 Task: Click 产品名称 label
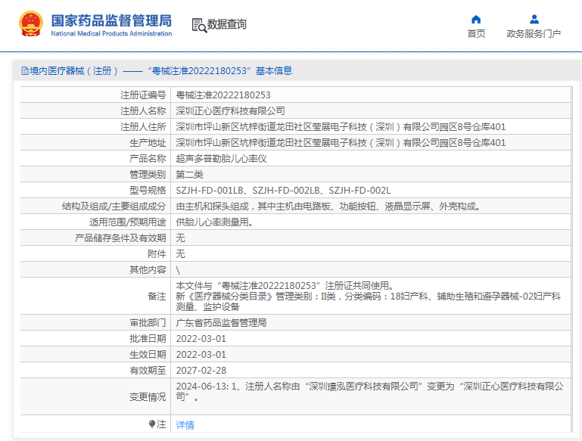pos(148,159)
